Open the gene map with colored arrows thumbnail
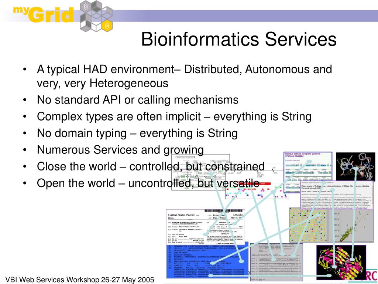The image size is (378, 284). (256, 181)
